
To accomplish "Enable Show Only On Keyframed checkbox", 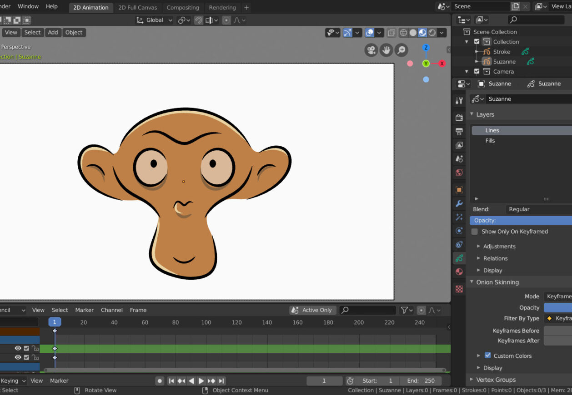I will tap(475, 232).
